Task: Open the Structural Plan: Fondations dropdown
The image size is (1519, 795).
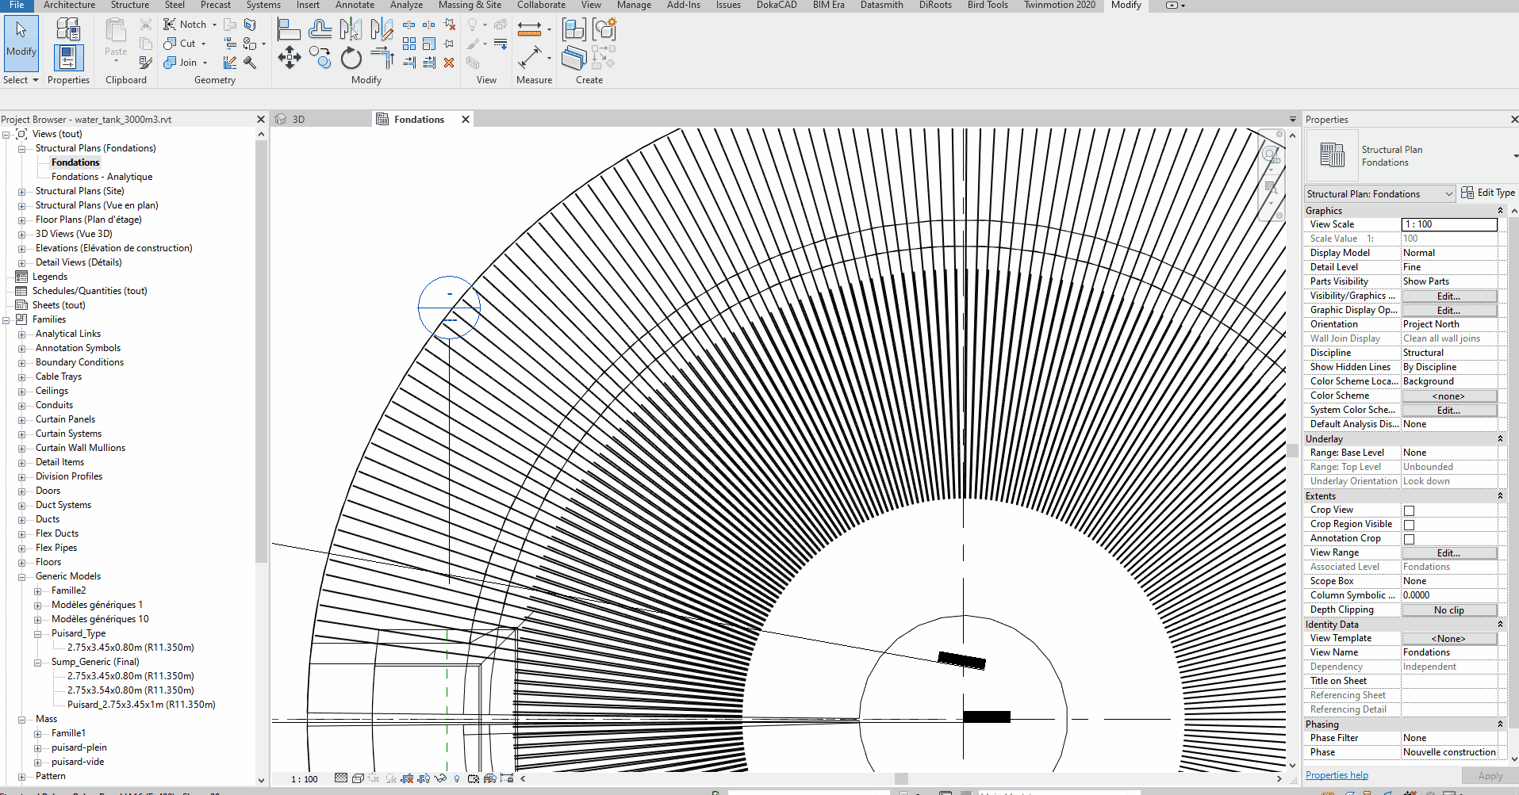Action: [x=1379, y=194]
